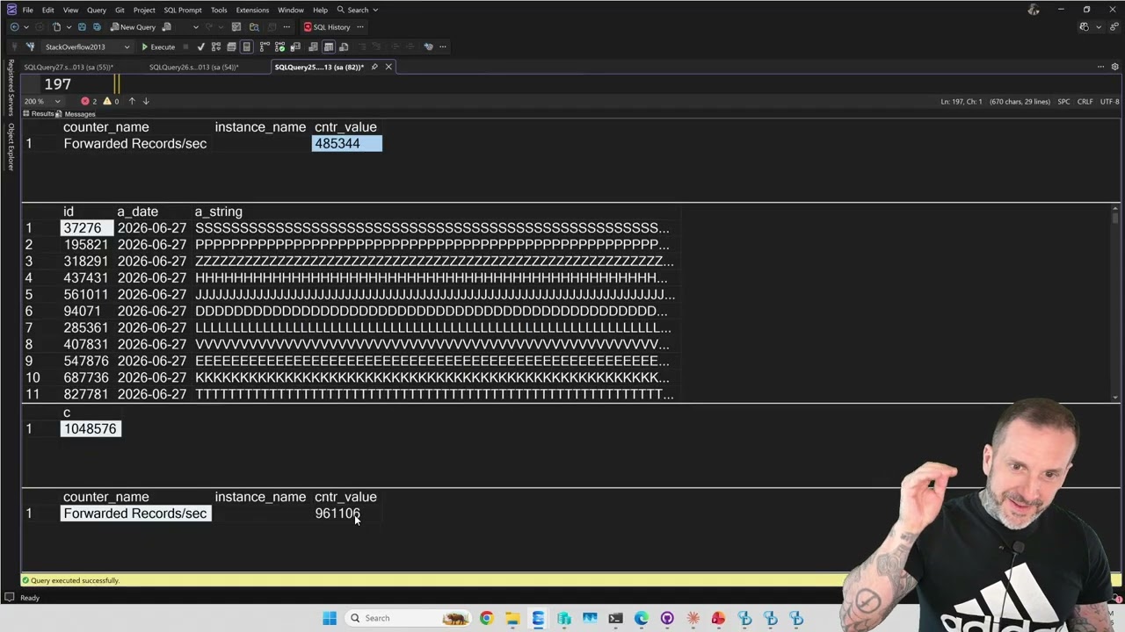Click the Save file icon
Image resolution: width=1125 pixels, height=632 pixels.
[x=82, y=26]
